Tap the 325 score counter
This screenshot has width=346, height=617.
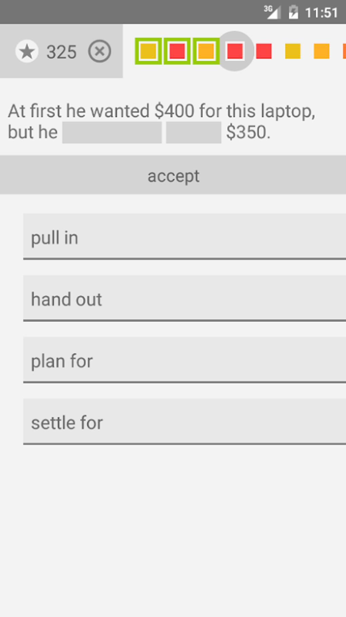click(x=61, y=52)
